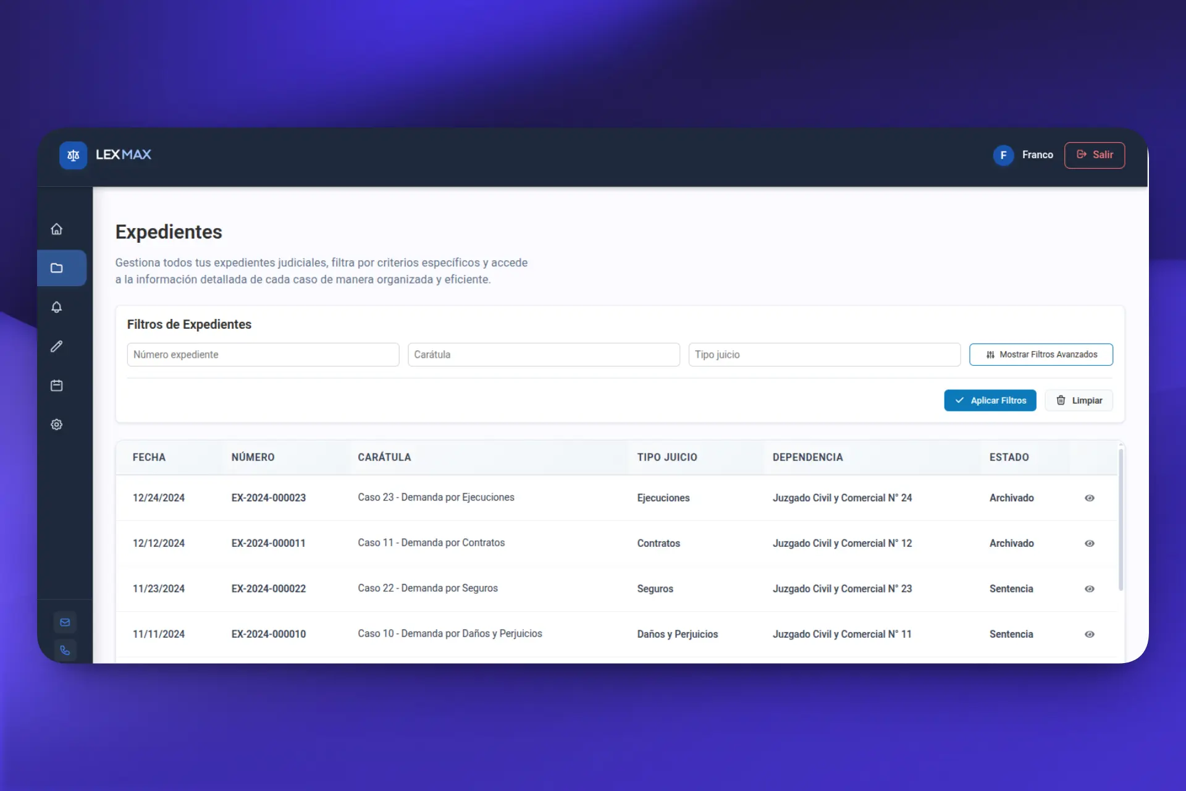Log out with the Salir button

click(1095, 155)
